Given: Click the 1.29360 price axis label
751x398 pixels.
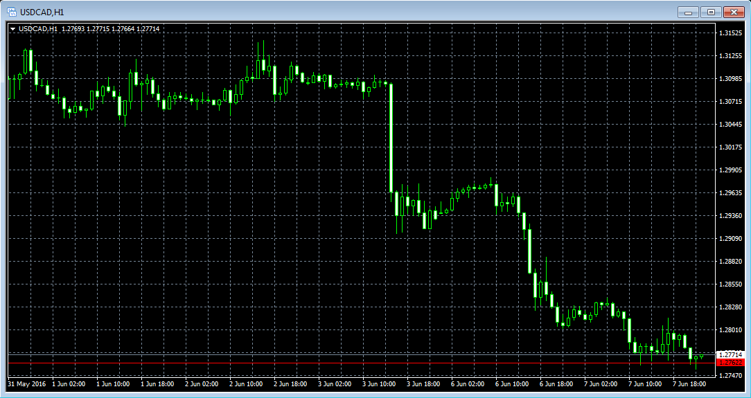Looking at the screenshot, I should 730,216.
